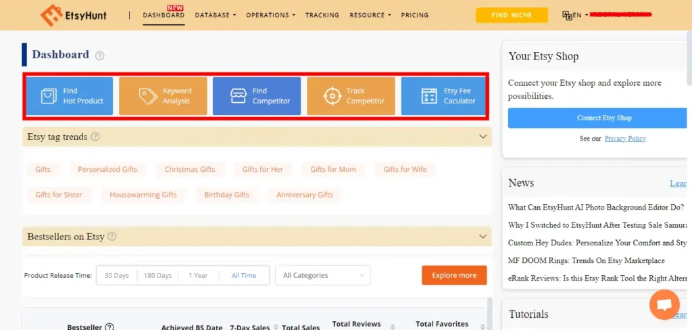
Task: Select the Gifts for Wife tag
Action: click(x=405, y=169)
